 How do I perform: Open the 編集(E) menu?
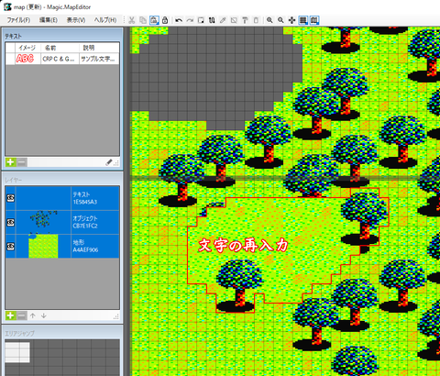tap(49, 20)
